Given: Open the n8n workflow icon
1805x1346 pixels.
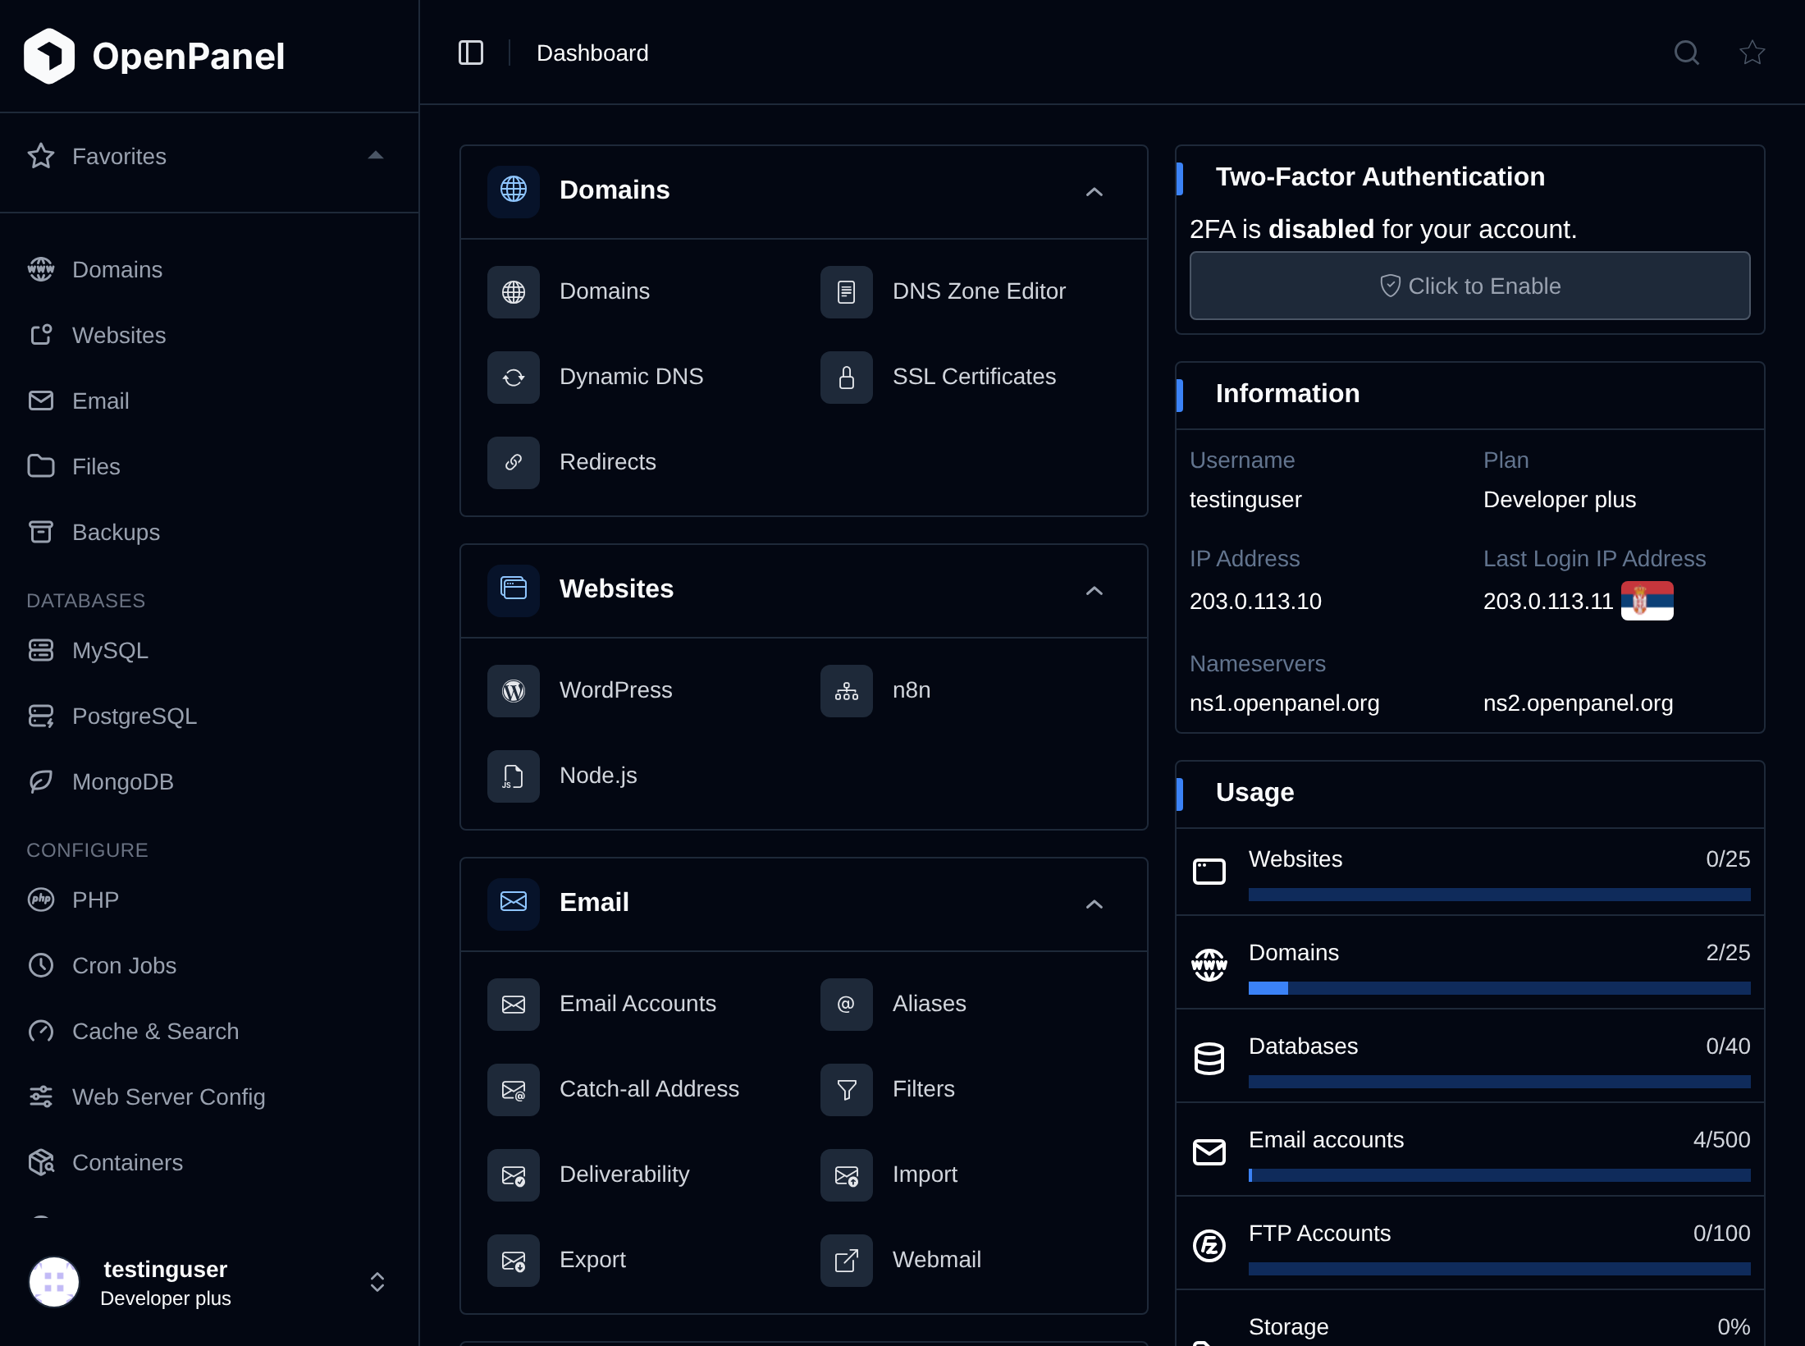Looking at the screenshot, I should pos(847,691).
